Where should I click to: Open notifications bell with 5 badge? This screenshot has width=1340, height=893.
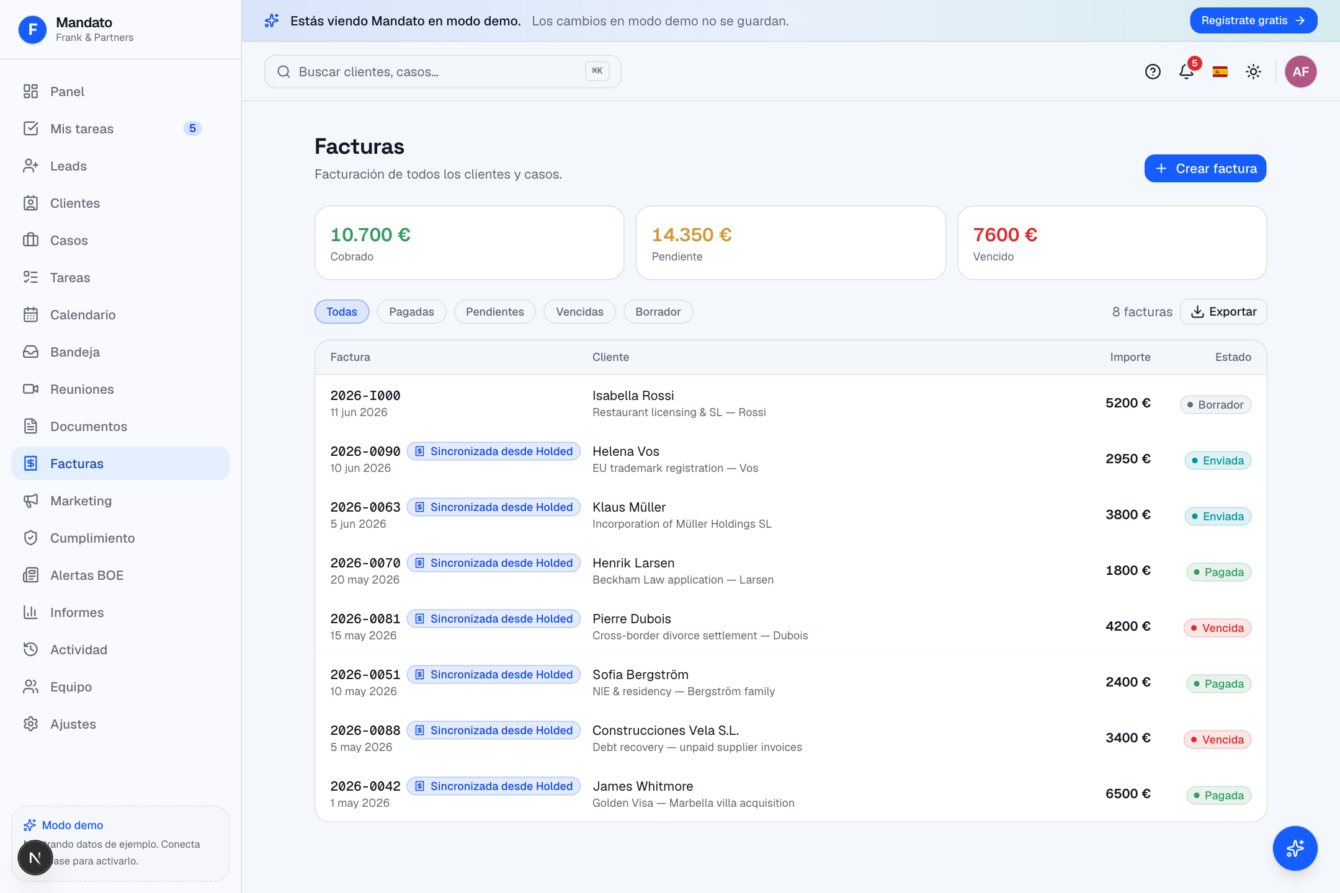tap(1187, 72)
